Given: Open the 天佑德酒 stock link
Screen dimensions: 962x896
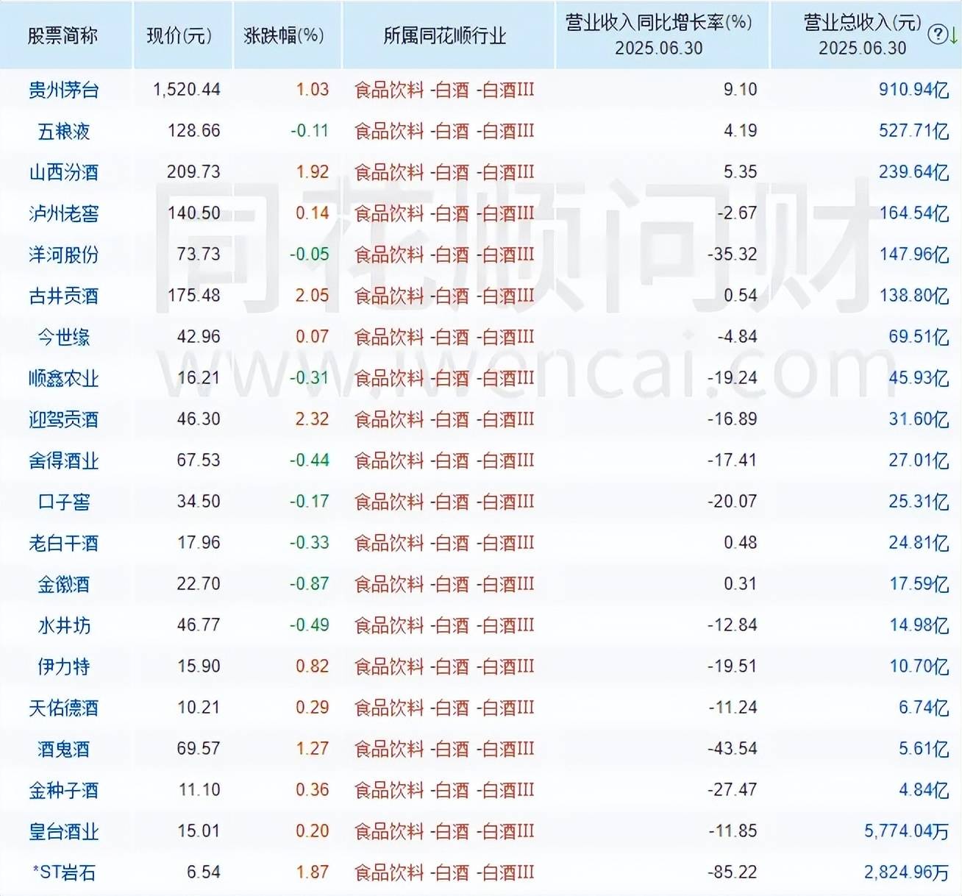Looking at the screenshot, I should 64,708.
